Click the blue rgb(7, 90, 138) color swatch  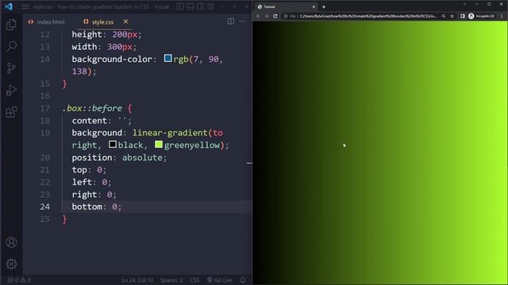[167, 58]
